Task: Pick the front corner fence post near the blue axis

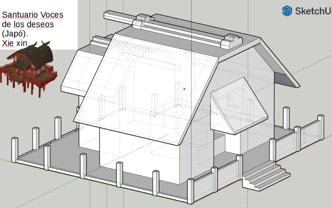Action: pos(191,191)
